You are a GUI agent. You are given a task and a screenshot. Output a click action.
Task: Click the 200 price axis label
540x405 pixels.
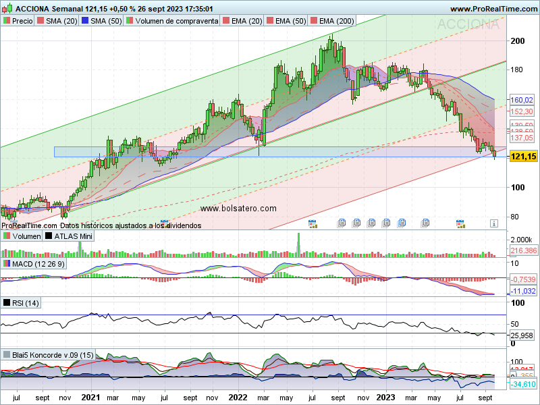(518, 40)
